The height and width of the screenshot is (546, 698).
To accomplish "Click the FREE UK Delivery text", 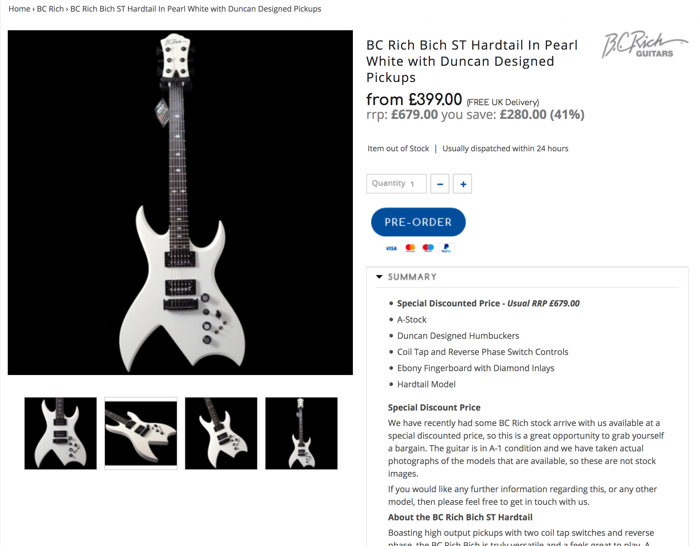I will coord(503,102).
